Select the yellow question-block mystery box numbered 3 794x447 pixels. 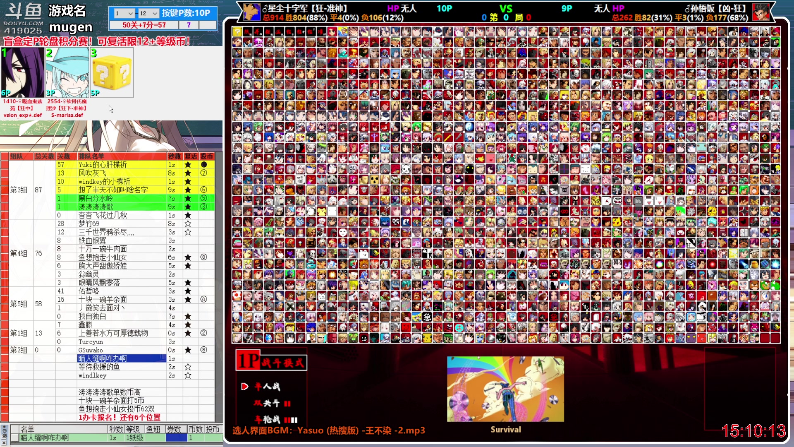pos(112,72)
